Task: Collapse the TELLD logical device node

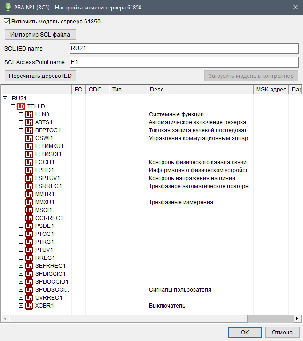Action: (13, 106)
